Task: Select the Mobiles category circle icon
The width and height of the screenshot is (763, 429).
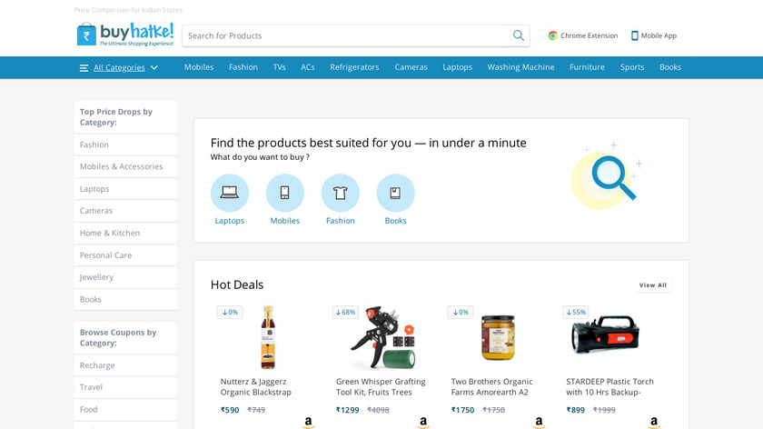Action: tap(284, 193)
